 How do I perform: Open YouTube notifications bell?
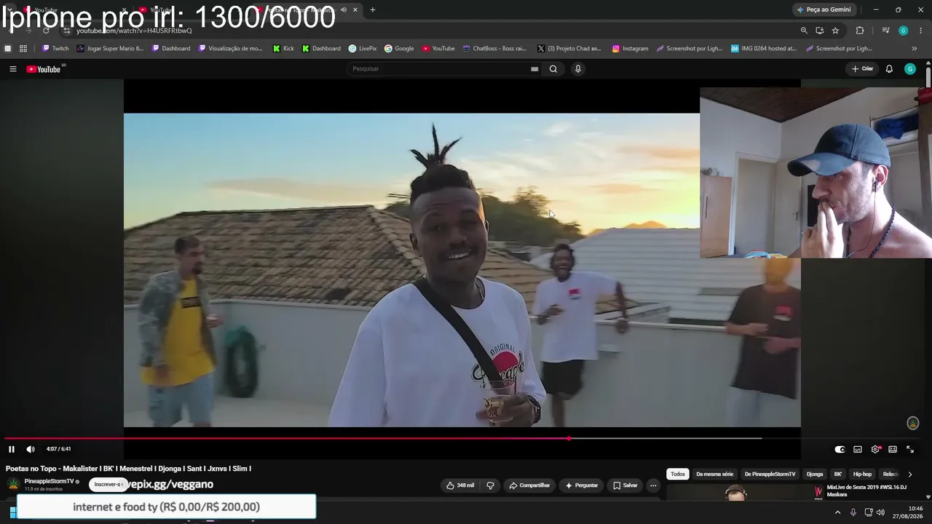click(889, 69)
